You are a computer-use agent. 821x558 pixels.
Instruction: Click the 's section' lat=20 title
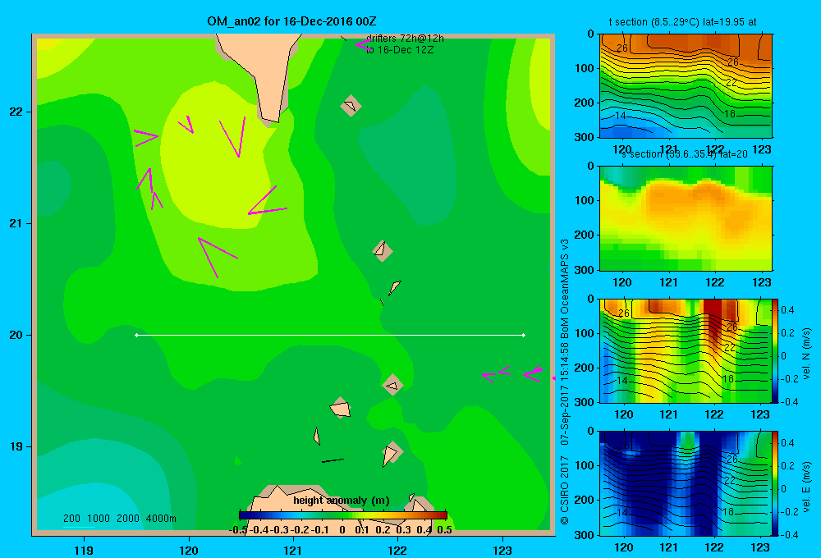pyautogui.click(x=685, y=154)
